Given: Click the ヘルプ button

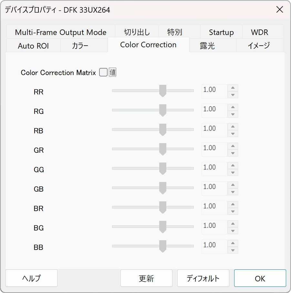Looking at the screenshot, I should point(32,278).
